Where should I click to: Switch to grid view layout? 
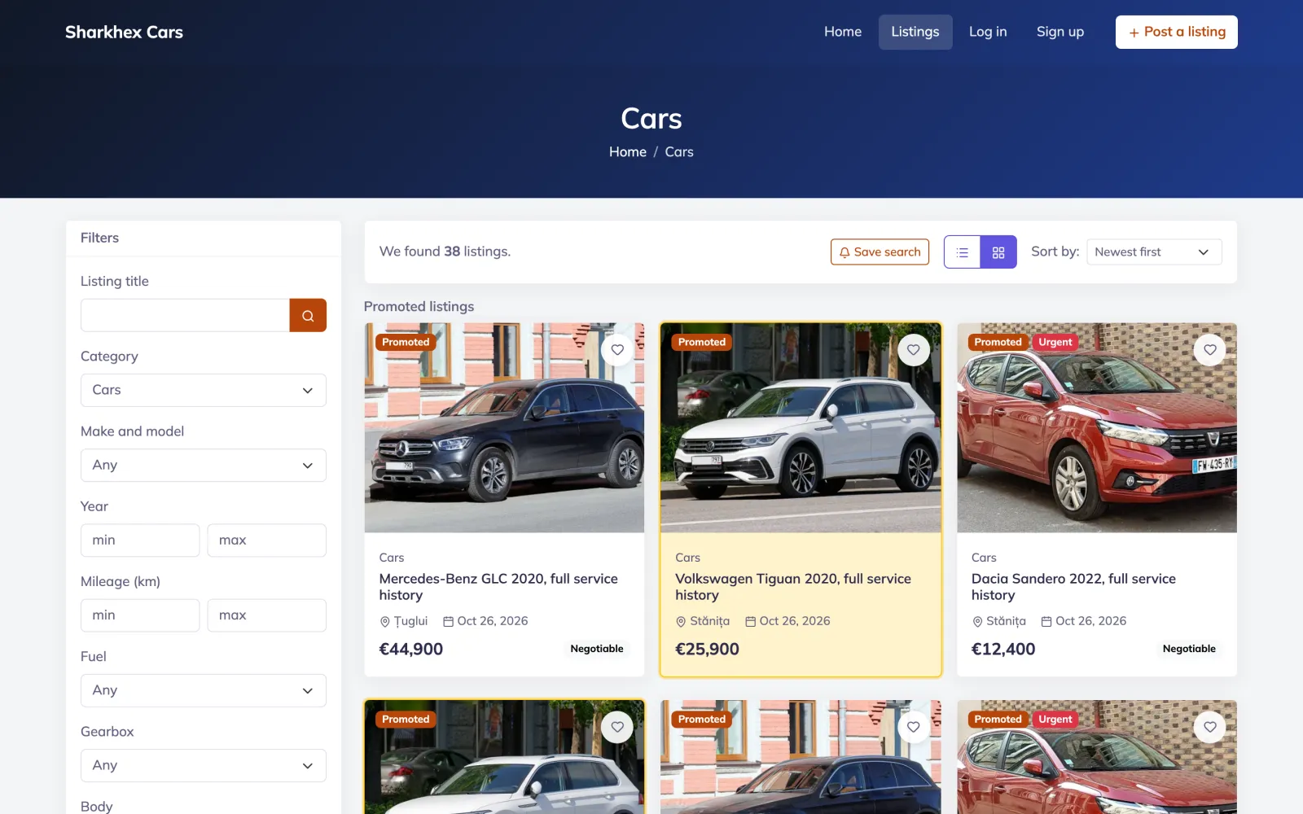[x=998, y=252]
